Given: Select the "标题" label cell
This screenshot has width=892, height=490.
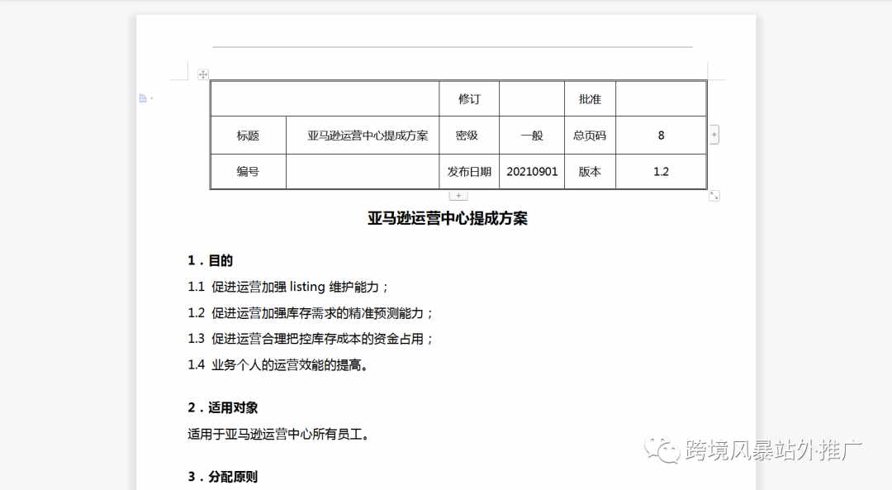Looking at the screenshot, I should click(x=248, y=136).
